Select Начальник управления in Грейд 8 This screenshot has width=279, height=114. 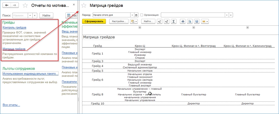tap(140, 100)
